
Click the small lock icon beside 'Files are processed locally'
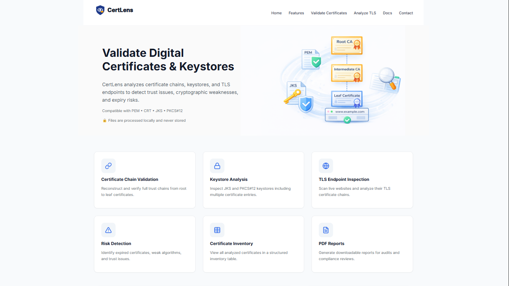point(104,121)
